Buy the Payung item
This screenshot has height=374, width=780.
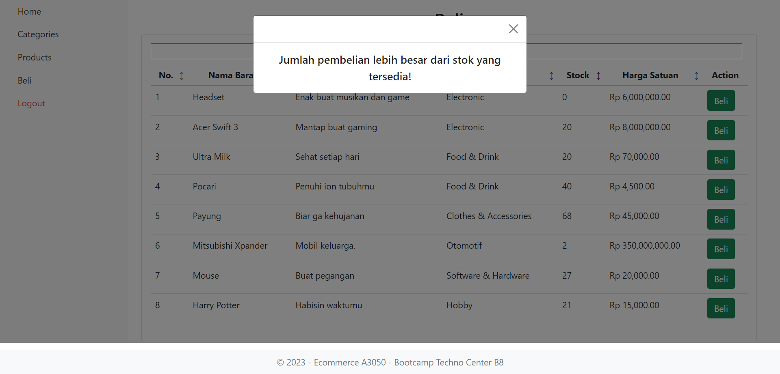[x=721, y=219]
